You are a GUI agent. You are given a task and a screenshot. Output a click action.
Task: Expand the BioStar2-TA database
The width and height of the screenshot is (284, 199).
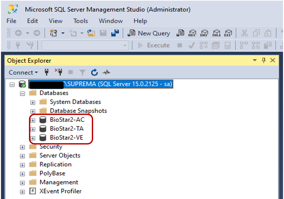tap(33, 129)
